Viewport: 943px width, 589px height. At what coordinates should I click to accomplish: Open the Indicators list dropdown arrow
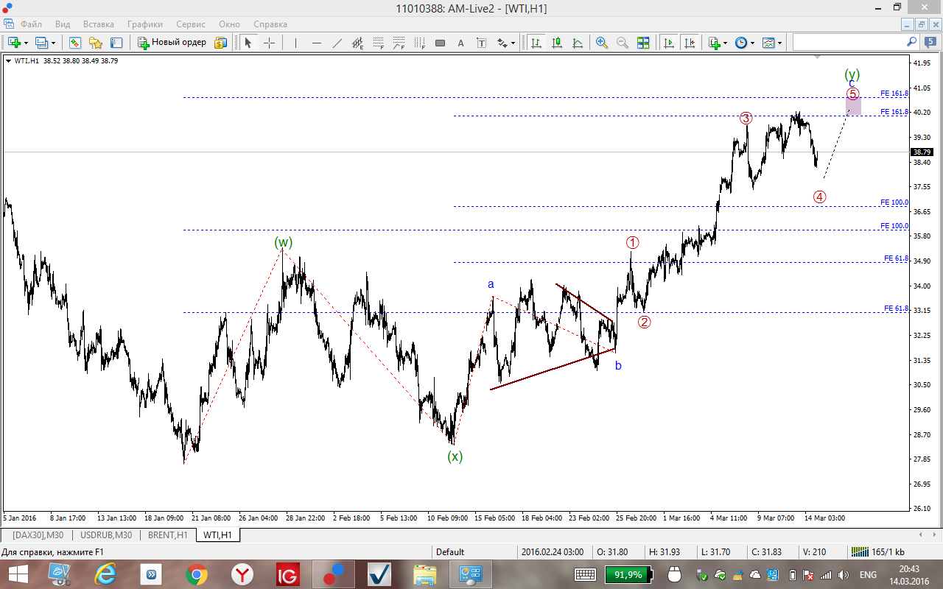(x=725, y=43)
